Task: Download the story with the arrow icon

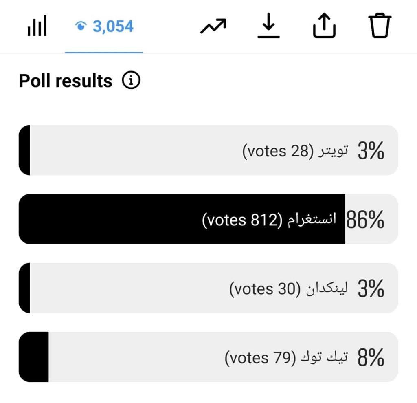Action: 269,26
